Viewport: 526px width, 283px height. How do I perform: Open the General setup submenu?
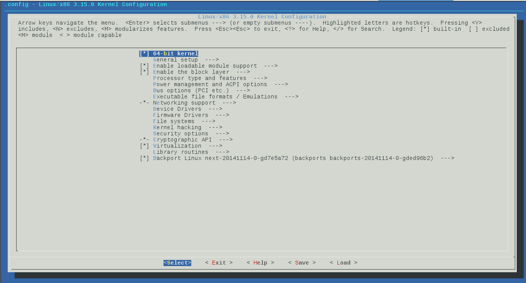coord(175,60)
